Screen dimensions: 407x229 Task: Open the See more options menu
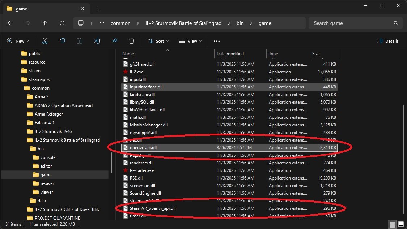pyautogui.click(x=217, y=41)
